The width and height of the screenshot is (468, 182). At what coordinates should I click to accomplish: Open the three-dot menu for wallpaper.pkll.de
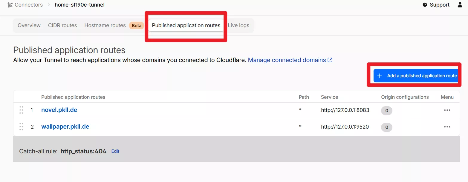click(x=447, y=127)
